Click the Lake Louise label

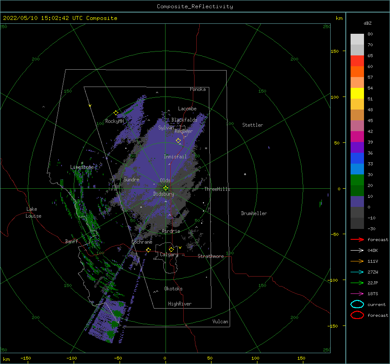(33, 213)
